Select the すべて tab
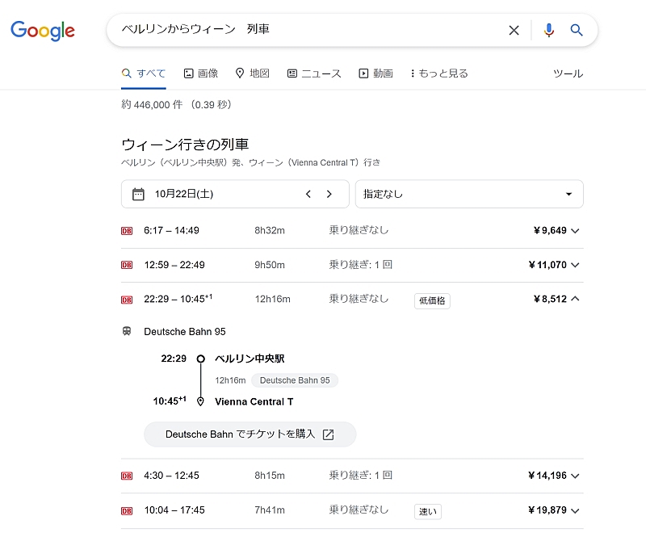The height and width of the screenshot is (537, 646). coord(144,73)
